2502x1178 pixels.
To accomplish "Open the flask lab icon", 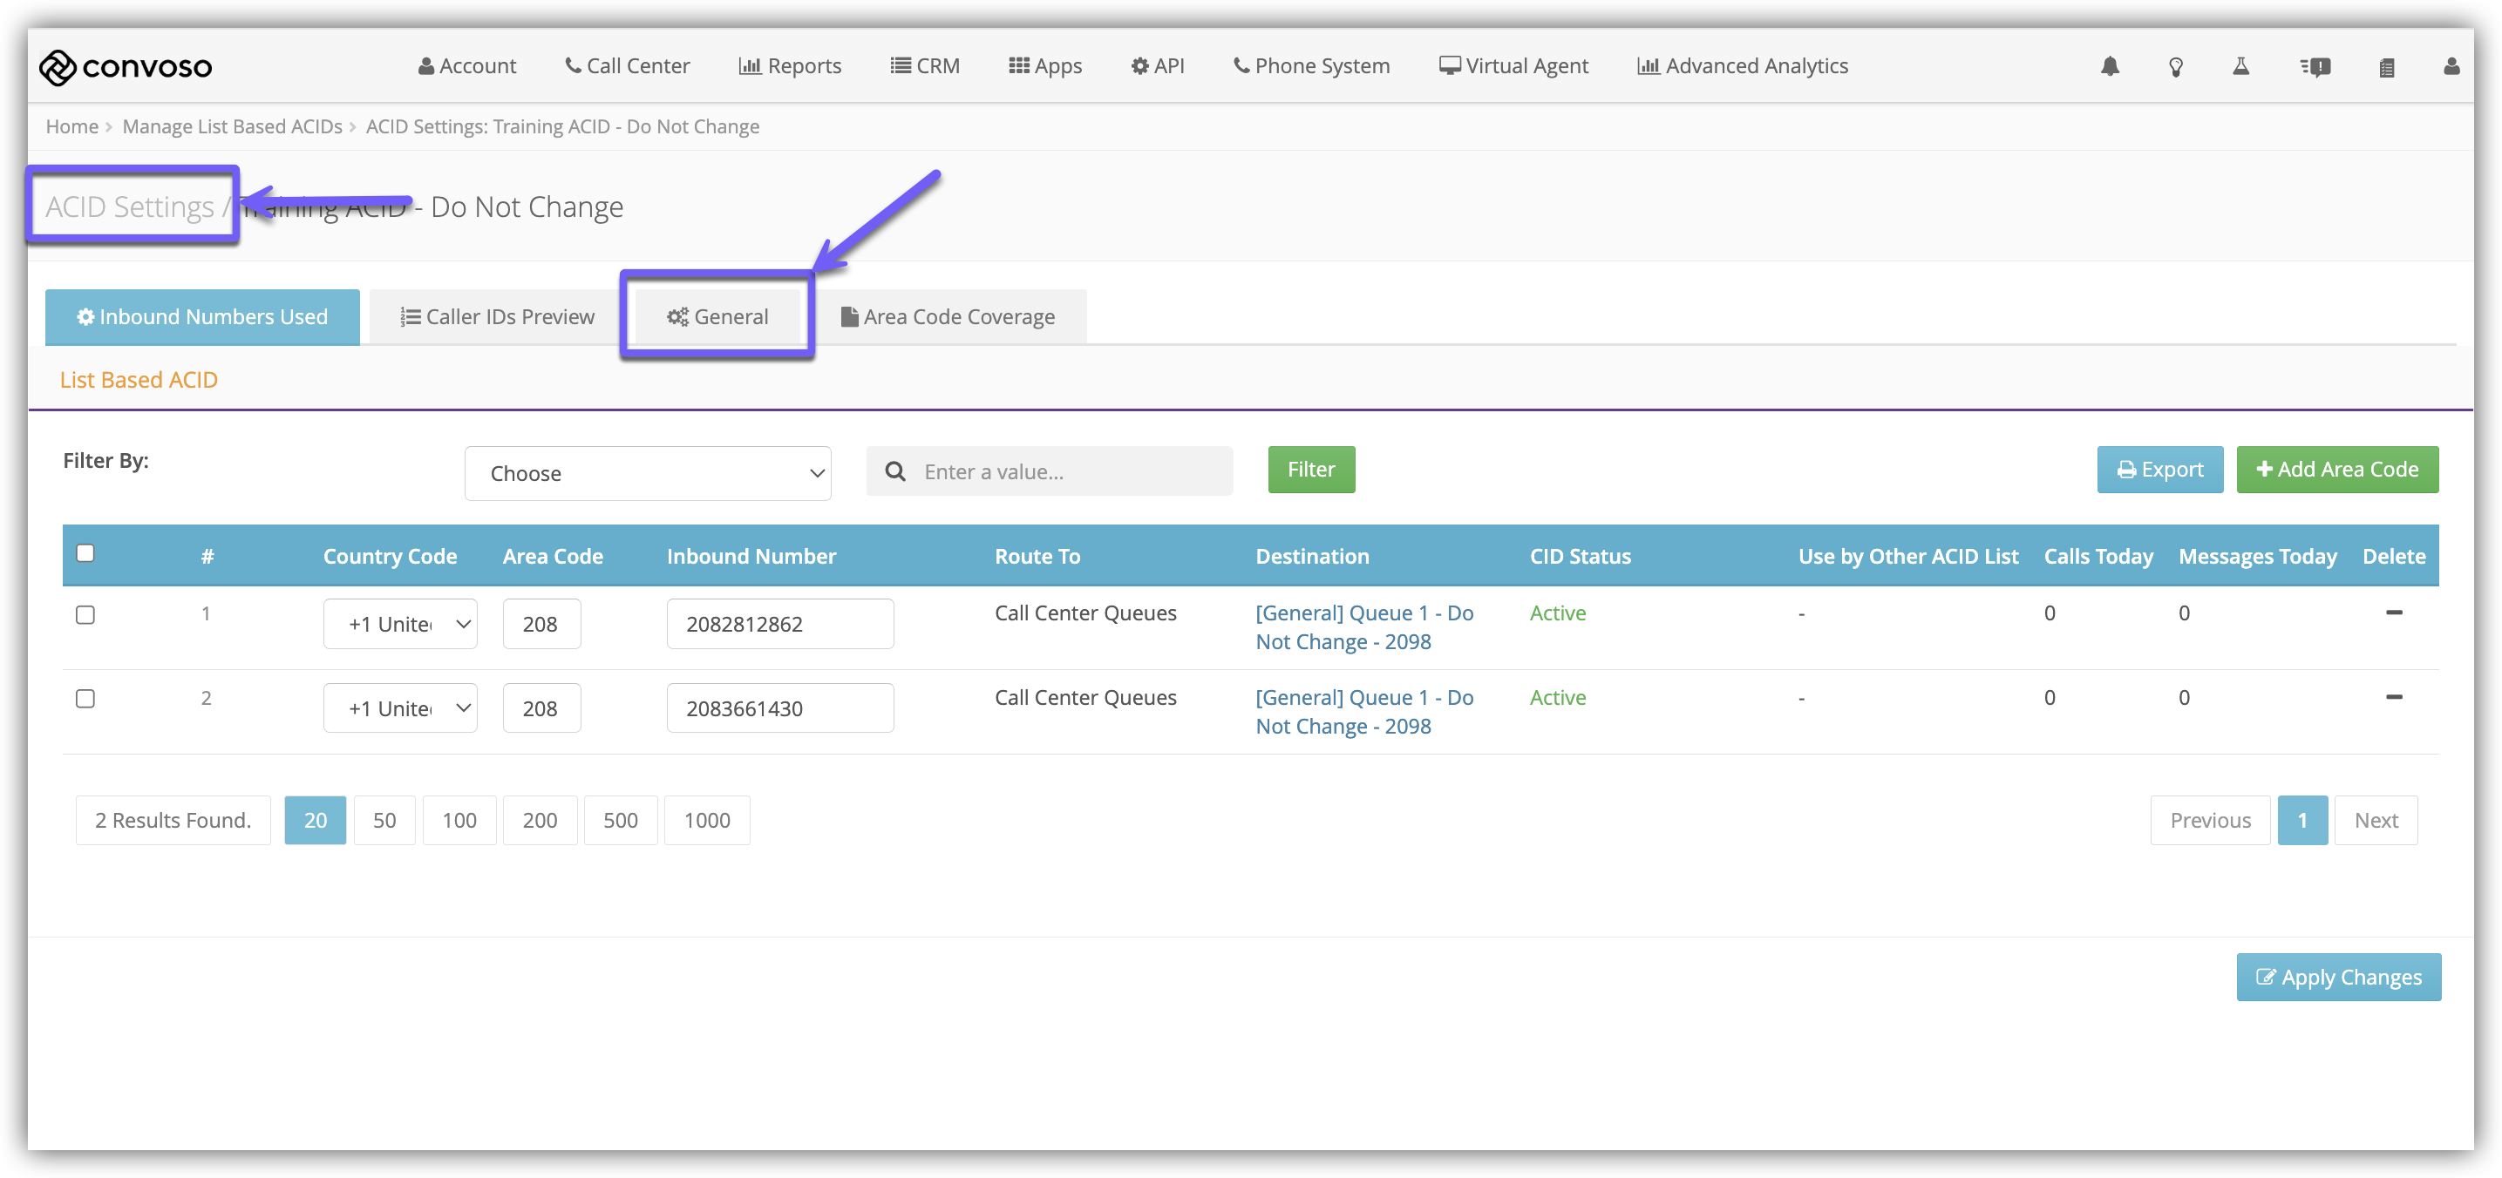I will [2240, 66].
